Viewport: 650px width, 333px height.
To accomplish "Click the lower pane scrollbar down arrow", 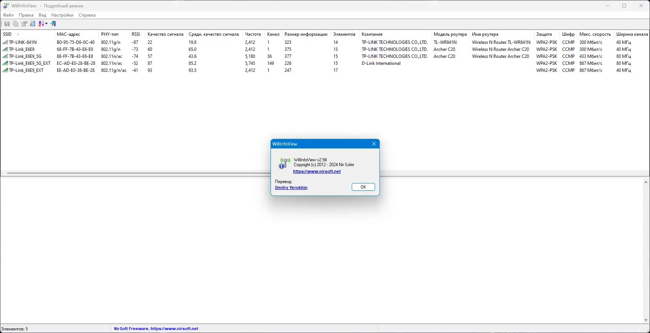I will (646, 320).
